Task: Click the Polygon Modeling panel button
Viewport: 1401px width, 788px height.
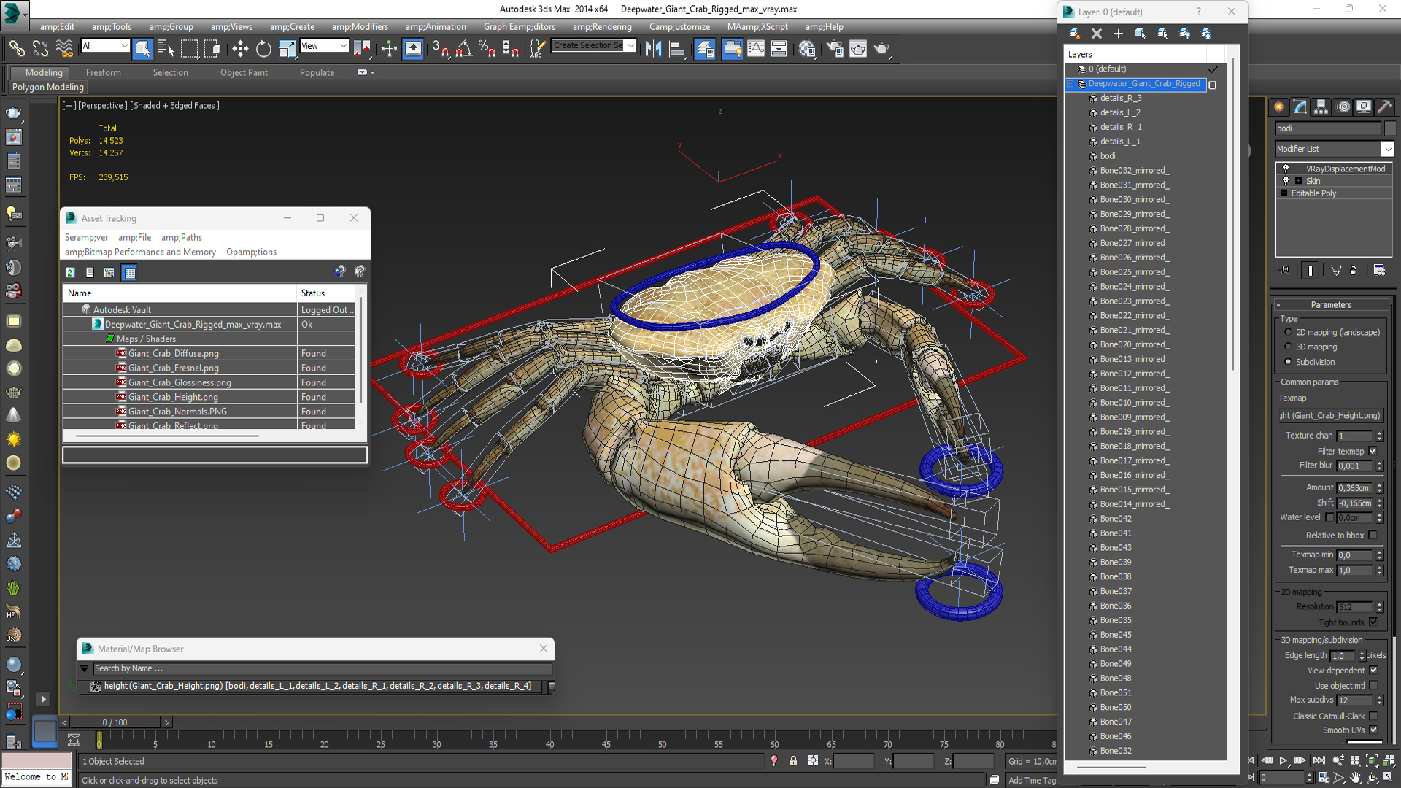Action: 48,87
